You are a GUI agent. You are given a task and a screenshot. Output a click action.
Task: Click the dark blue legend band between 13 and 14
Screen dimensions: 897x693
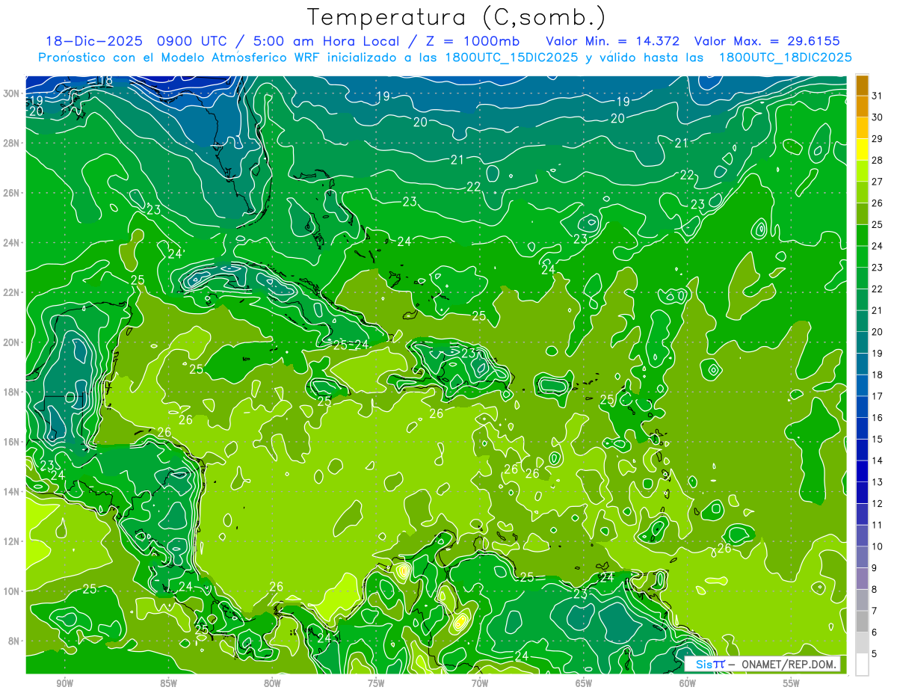(862, 472)
